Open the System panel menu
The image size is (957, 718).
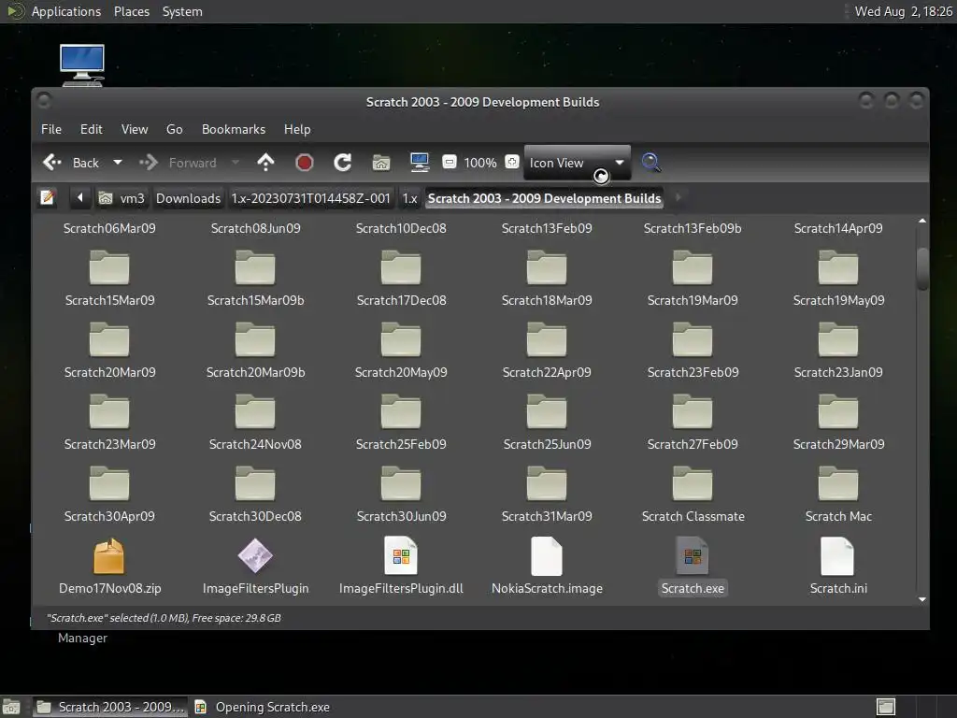[x=182, y=11]
